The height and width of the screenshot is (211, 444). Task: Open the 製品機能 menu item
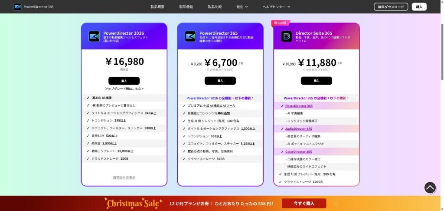tap(186, 7)
